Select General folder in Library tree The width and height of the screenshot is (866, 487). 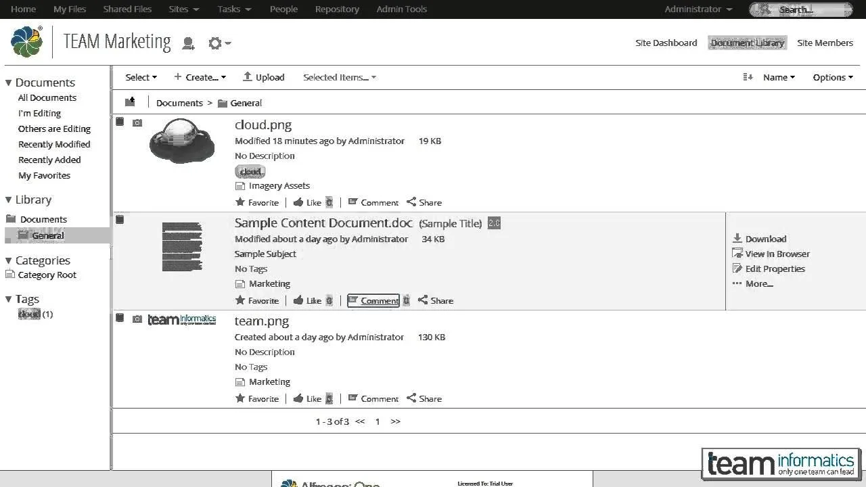click(48, 235)
